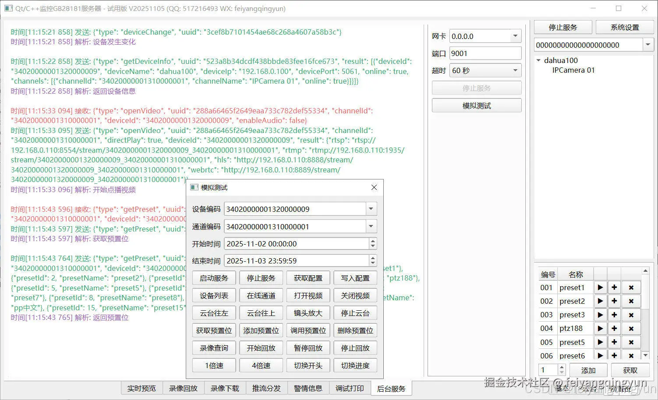The image size is (658, 400).
Task: Click the preset number stepper arrows
Action: click(562, 370)
